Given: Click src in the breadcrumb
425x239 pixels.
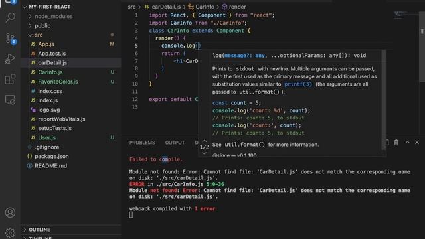Looking at the screenshot, I should click(x=131, y=7).
